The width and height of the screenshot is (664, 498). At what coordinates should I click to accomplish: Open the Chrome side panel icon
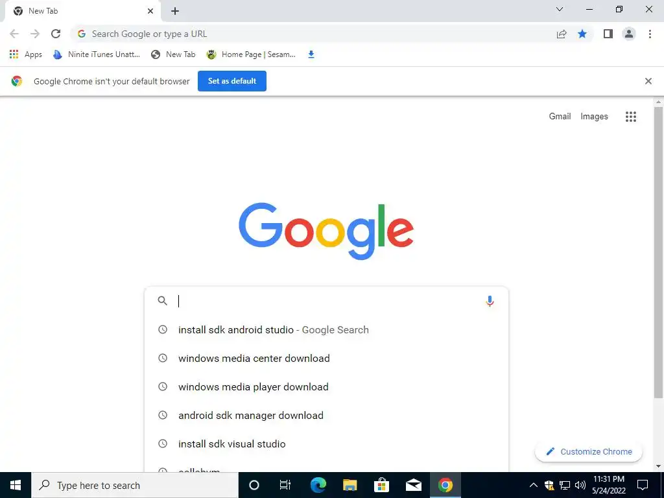(x=608, y=34)
